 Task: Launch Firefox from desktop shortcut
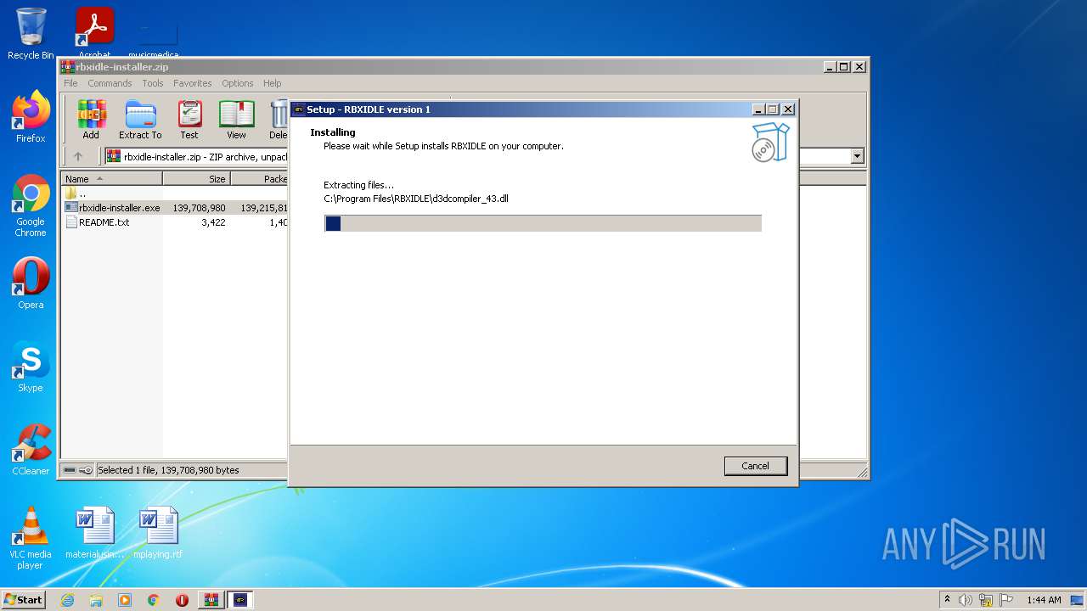pos(31,117)
